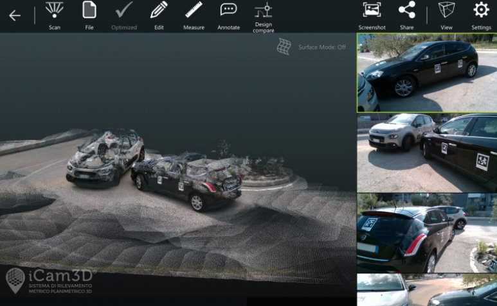Image resolution: width=497 pixels, height=306 pixels.
Task: Toggle Surface Mode grid icon
Action: [284, 47]
